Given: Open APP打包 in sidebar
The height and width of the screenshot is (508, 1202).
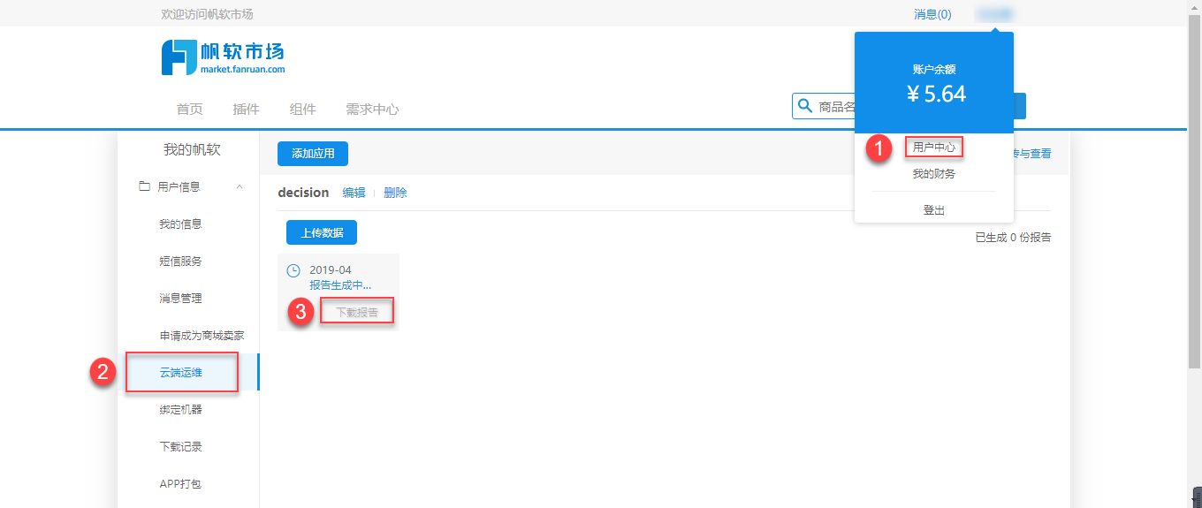Looking at the screenshot, I should (180, 484).
